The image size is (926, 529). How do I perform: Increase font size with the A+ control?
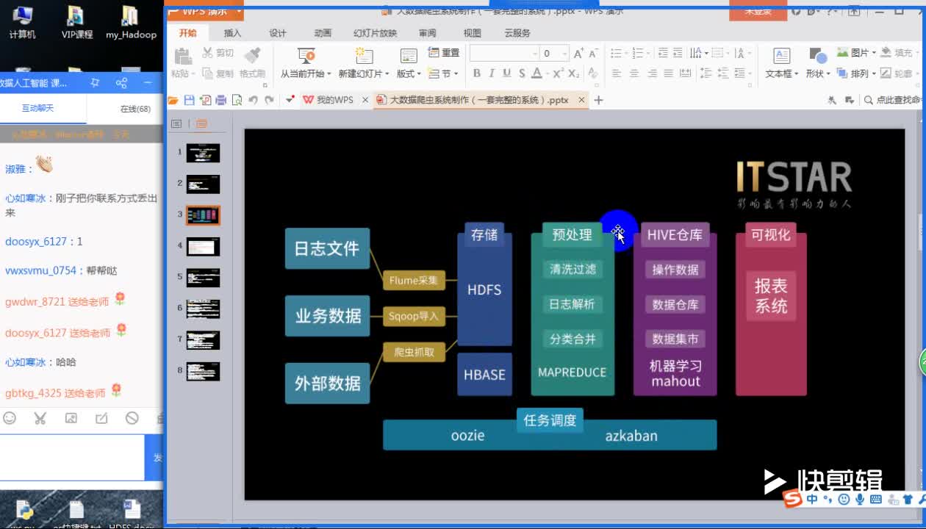[x=578, y=53]
